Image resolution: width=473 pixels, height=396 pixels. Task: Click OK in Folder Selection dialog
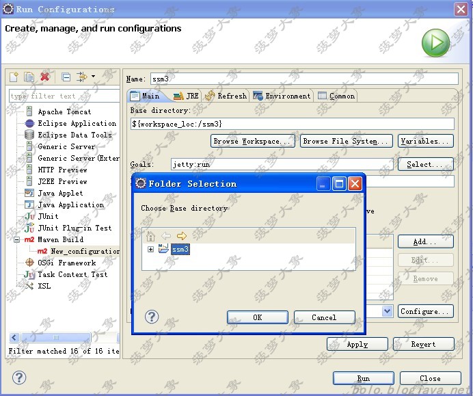(257, 317)
